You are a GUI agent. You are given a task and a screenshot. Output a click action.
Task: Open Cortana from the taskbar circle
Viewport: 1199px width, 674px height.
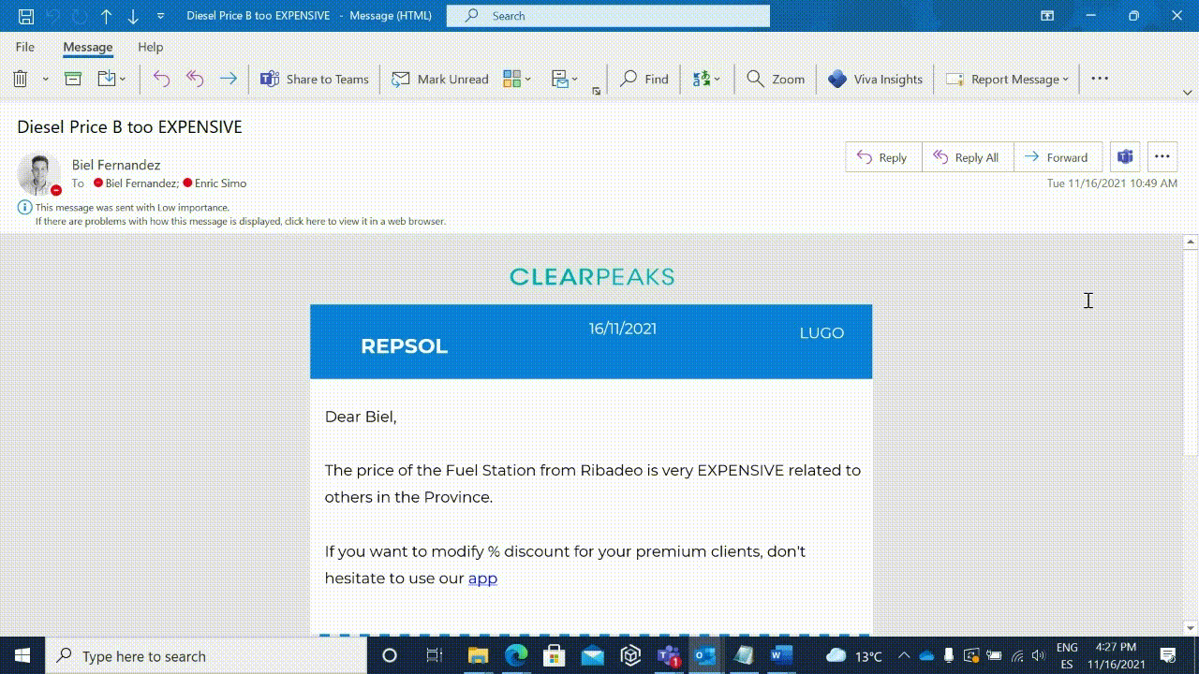pos(390,656)
